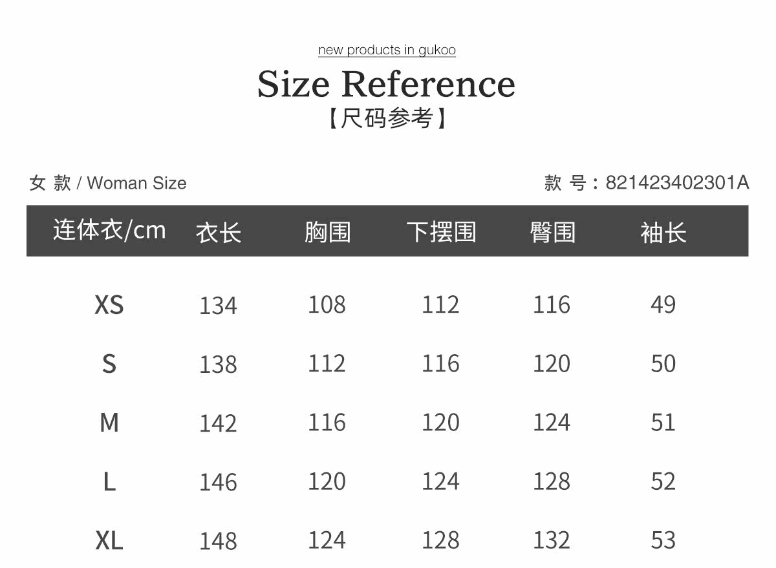The image size is (776, 568).
Task: Select the 衣长 value 142 for size M
Action: pyautogui.click(x=218, y=423)
